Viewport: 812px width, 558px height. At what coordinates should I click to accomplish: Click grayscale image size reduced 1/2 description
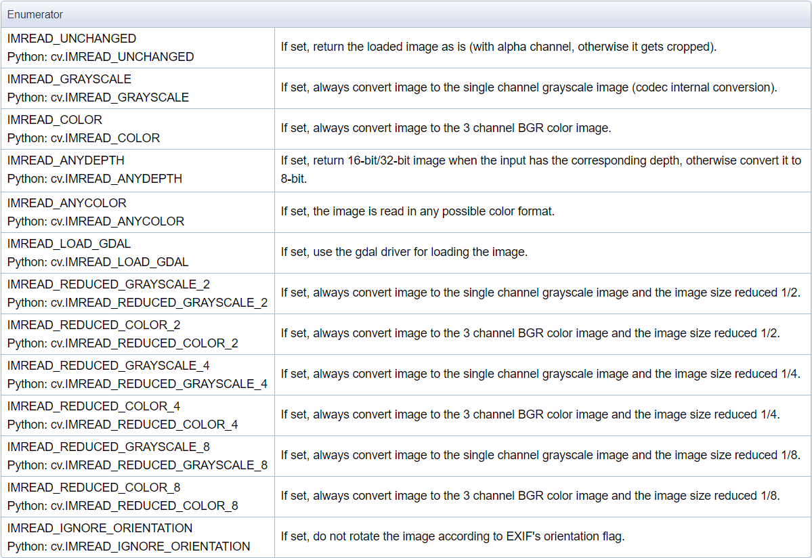(x=540, y=293)
